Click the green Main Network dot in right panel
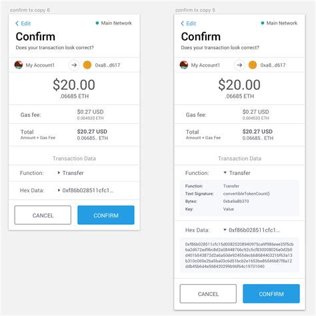316x316 pixels. tap(263, 23)
